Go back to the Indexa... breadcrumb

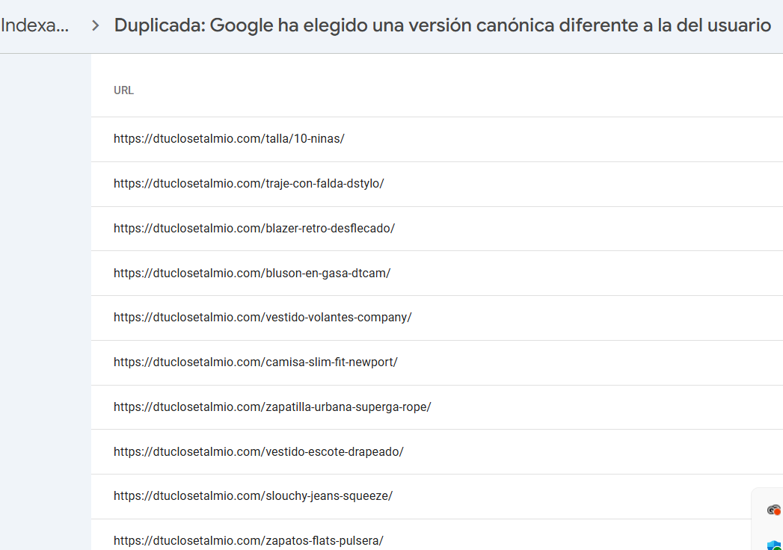(x=35, y=26)
